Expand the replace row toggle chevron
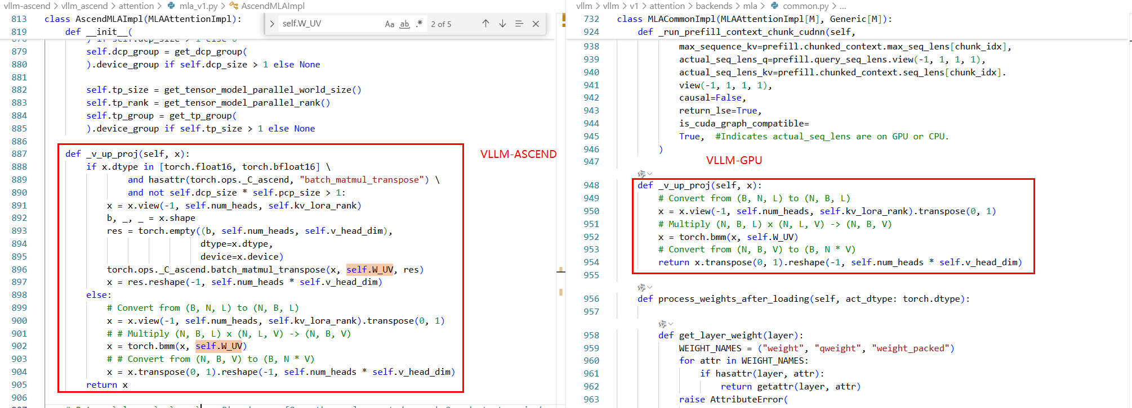The width and height of the screenshot is (1132, 408). [x=272, y=24]
